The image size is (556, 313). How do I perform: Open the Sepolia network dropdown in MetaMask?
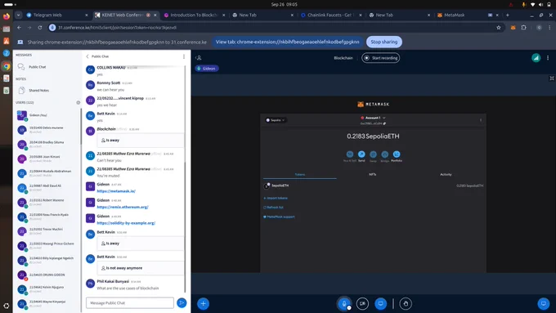(276, 120)
